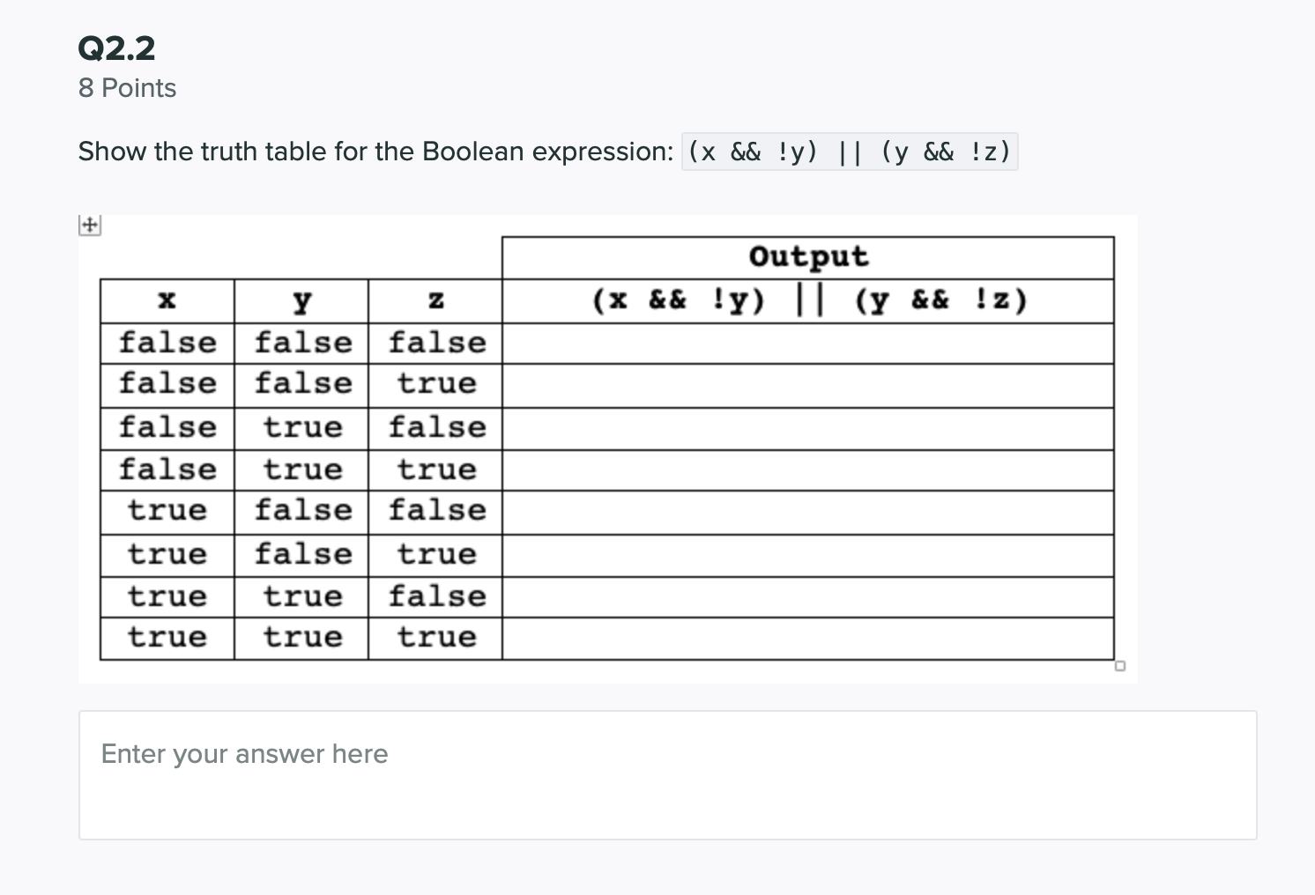Click the true false true row

pyautogui.click(x=301, y=554)
